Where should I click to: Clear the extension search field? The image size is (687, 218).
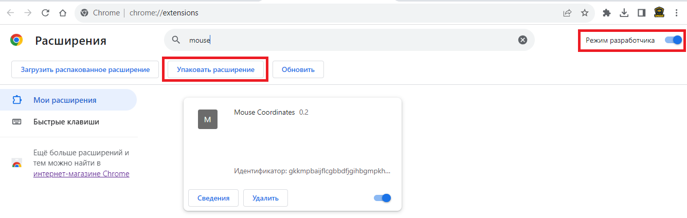click(522, 40)
